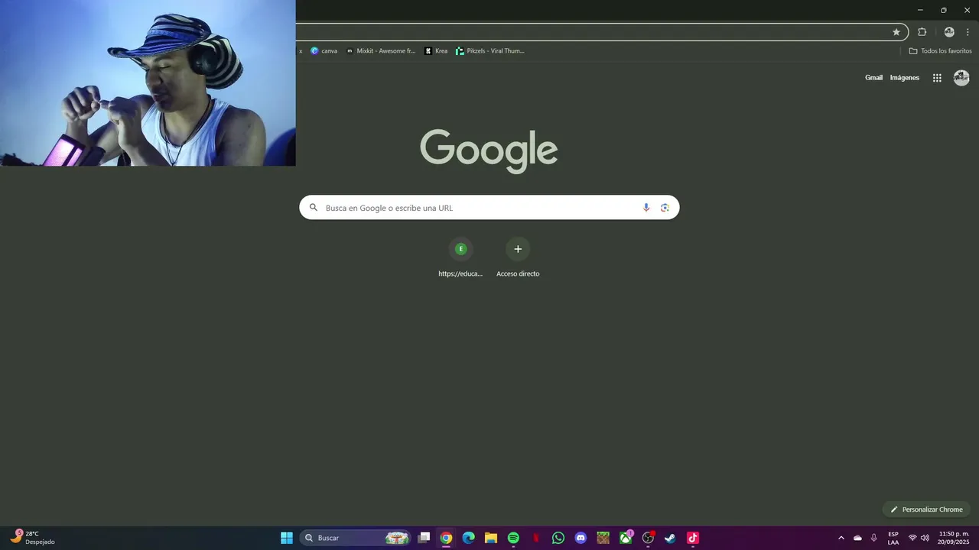Viewport: 979px width, 550px height.
Task: Open the Windows Start menu
Action: [x=287, y=538]
